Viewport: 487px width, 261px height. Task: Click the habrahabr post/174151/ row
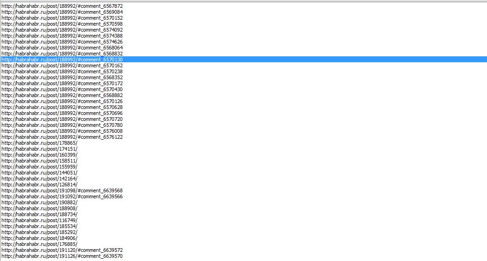[39, 149]
